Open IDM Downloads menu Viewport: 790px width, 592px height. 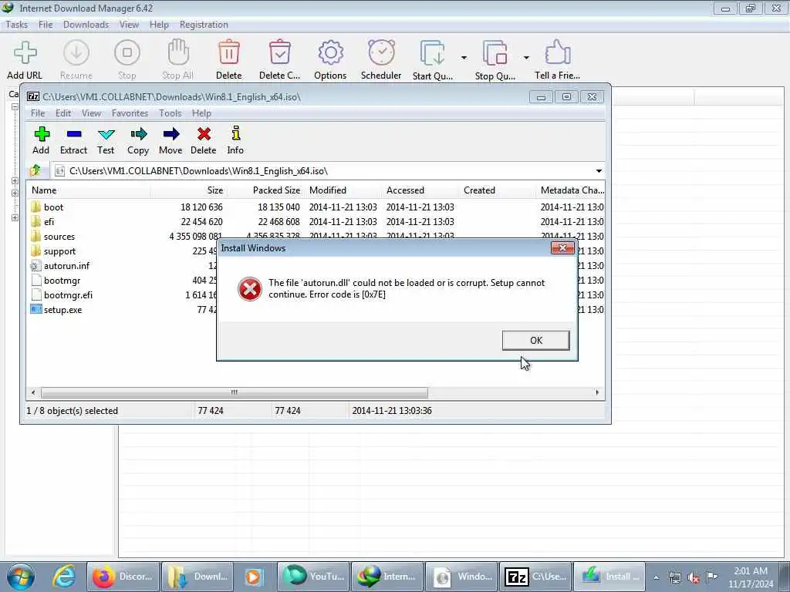point(86,25)
